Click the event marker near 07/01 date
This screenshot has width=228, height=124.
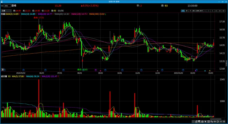coord(63,70)
